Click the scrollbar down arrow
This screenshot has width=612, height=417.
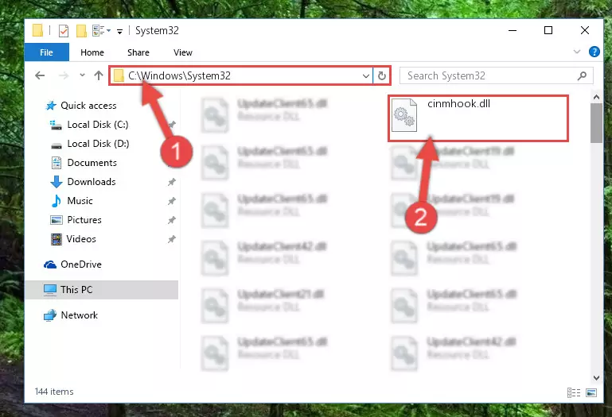coord(596,377)
